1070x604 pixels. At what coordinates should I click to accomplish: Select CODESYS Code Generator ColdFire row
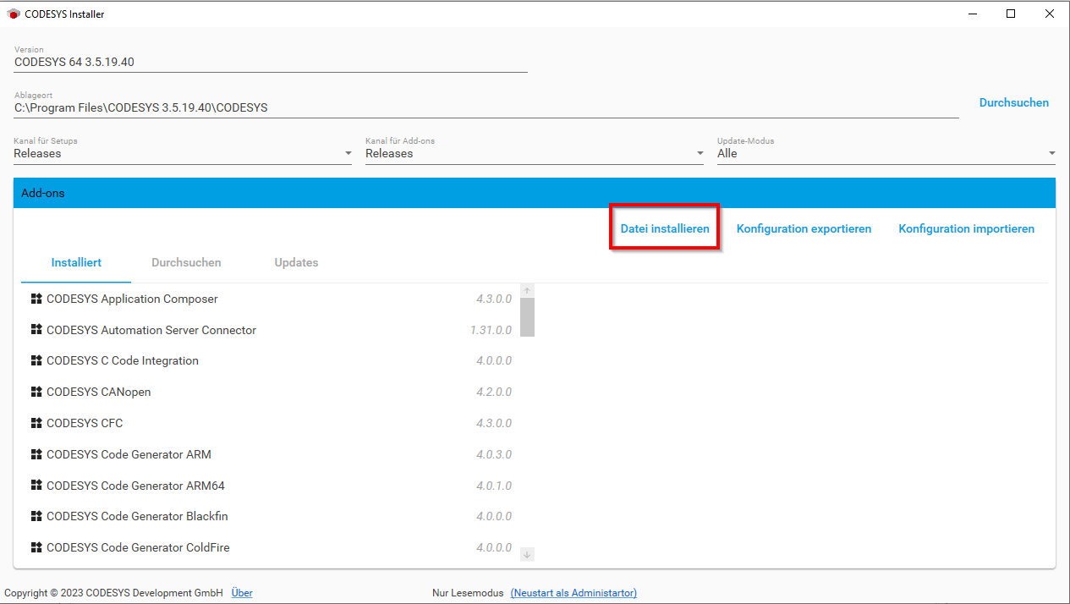[271, 547]
